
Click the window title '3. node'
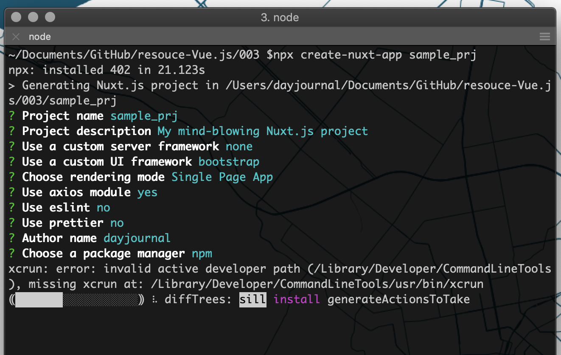[x=280, y=17]
